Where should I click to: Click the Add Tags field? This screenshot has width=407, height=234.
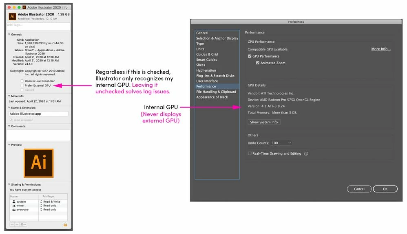[38, 26]
